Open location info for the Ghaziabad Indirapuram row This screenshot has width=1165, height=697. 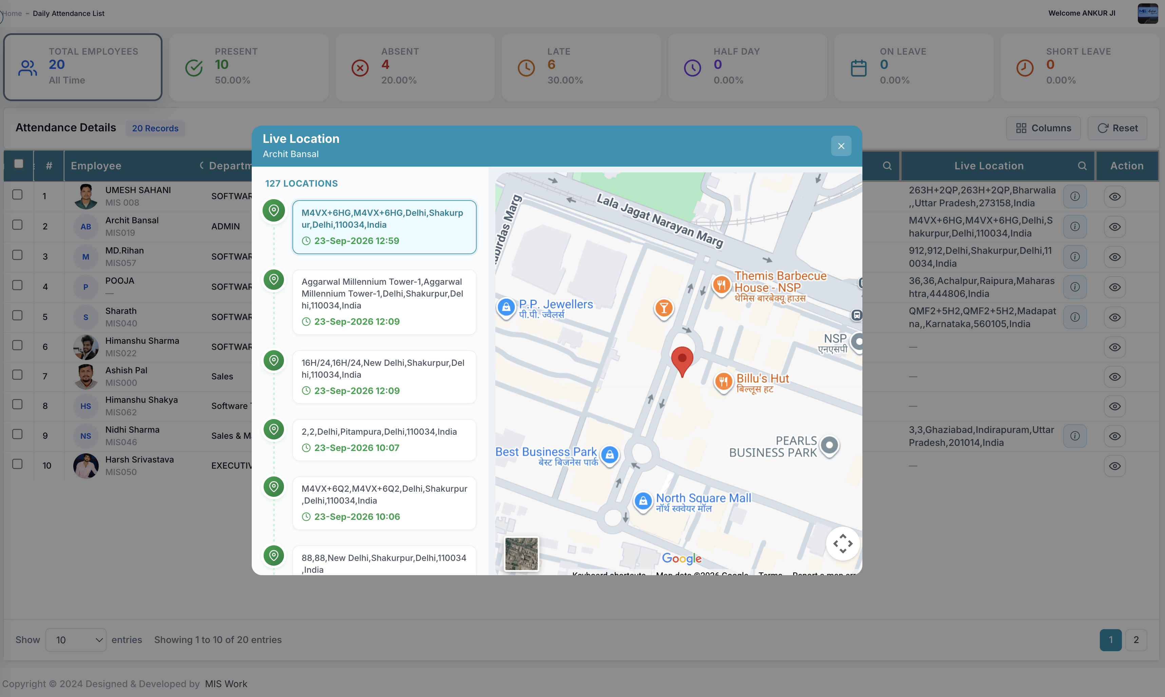coord(1074,436)
